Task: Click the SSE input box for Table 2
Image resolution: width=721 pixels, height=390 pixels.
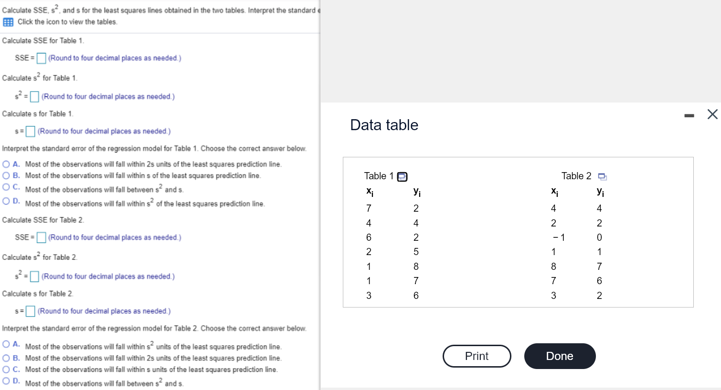Action: (x=42, y=237)
